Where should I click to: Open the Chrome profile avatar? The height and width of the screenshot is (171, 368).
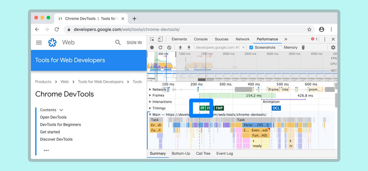(321, 29)
